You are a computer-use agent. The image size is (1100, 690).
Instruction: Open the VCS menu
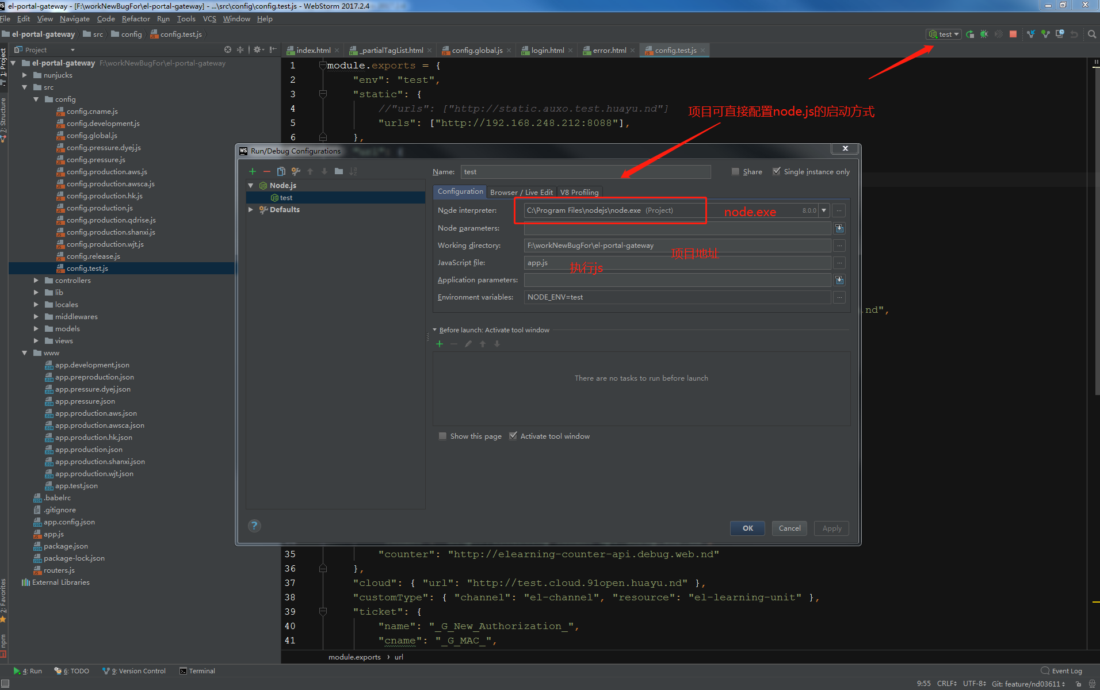[x=209, y=18]
